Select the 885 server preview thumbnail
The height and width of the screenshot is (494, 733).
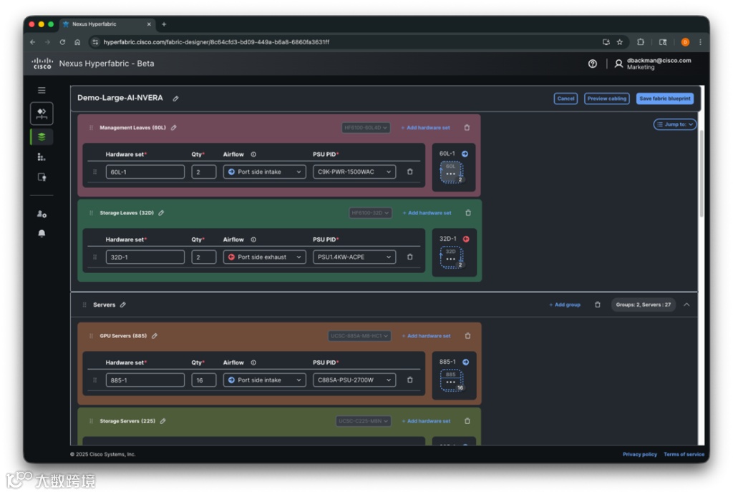(x=451, y=380)
